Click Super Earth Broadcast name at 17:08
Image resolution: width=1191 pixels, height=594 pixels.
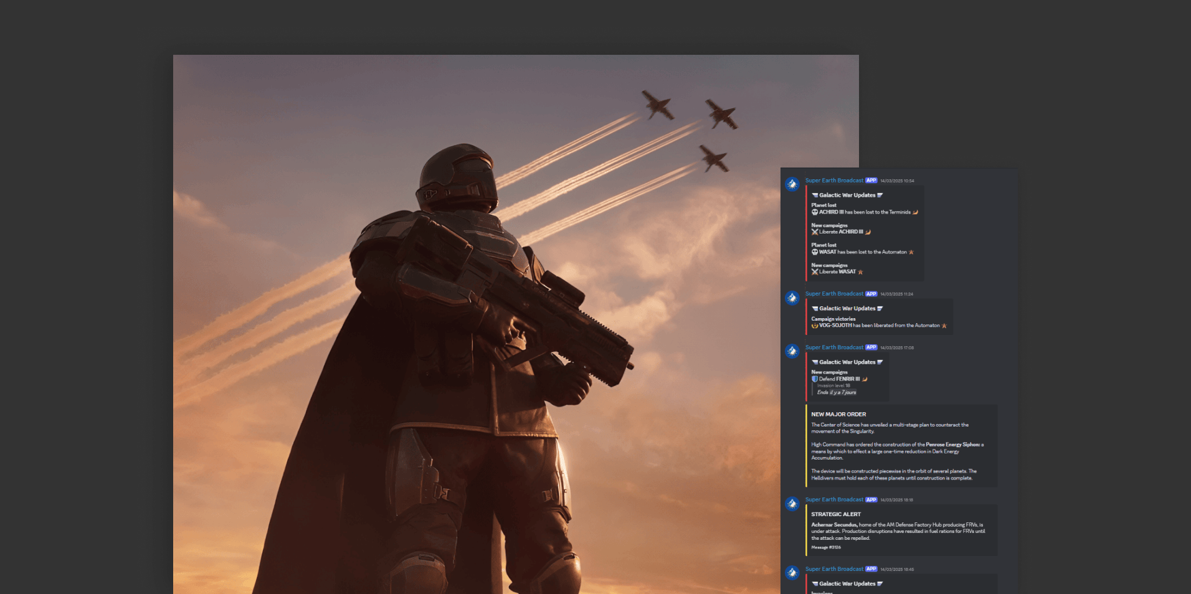pyautogui.click(x=834, y=347)
